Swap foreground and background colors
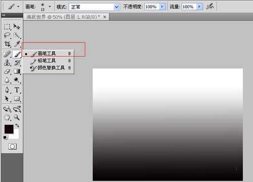This screenshot has height=182, width=253. pyautogui.click(x=17, y=126)
